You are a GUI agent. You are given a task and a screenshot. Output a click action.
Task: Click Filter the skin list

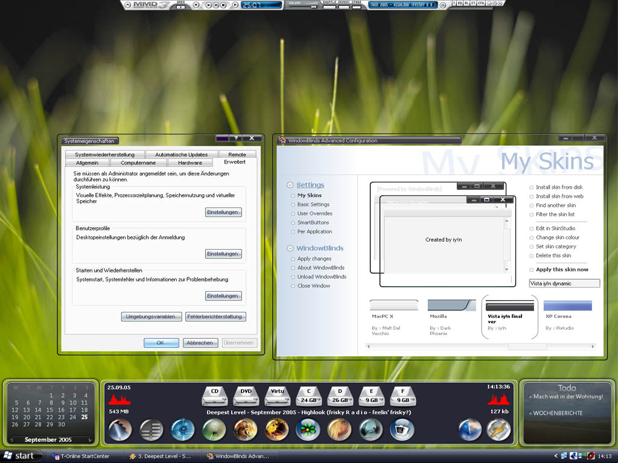click(555, 215)
